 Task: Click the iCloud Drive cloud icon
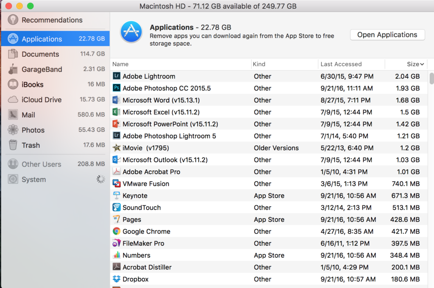pyautogui.click(x=13, y=100)
